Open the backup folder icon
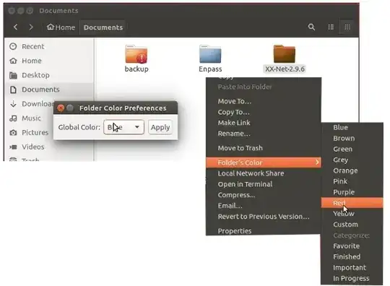390x286 pixels. 136,54
